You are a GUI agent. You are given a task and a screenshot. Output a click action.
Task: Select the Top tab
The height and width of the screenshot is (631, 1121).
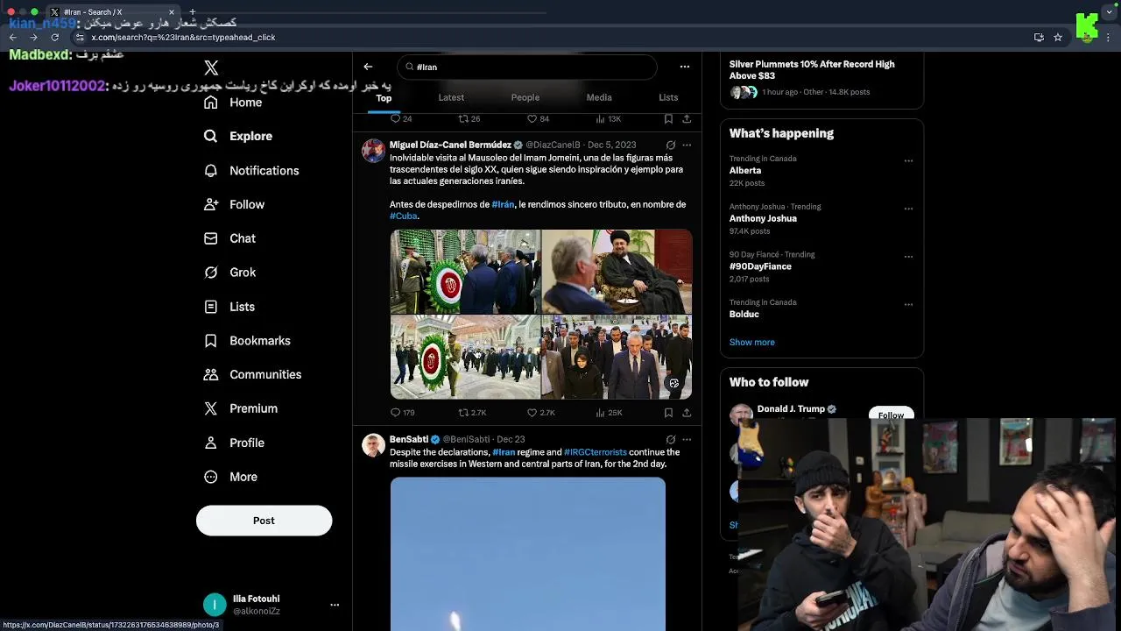click(384, 97)
